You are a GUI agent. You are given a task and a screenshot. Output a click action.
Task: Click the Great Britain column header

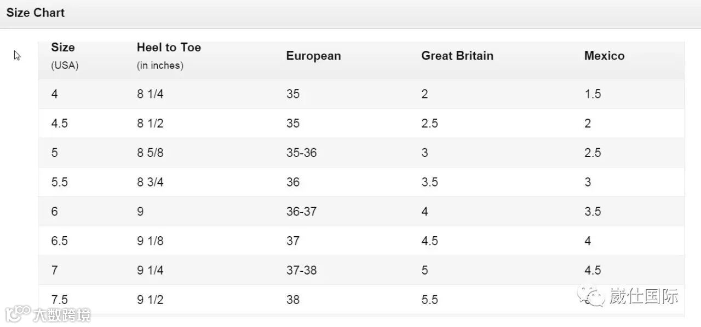tap(457, 56)
